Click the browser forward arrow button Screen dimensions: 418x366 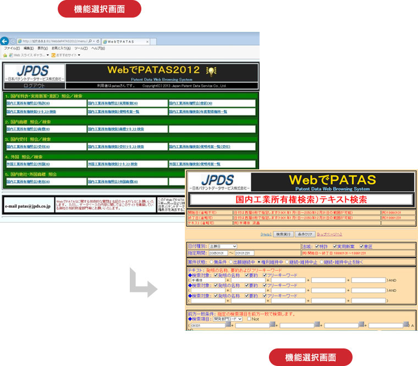tap(13, 41)
